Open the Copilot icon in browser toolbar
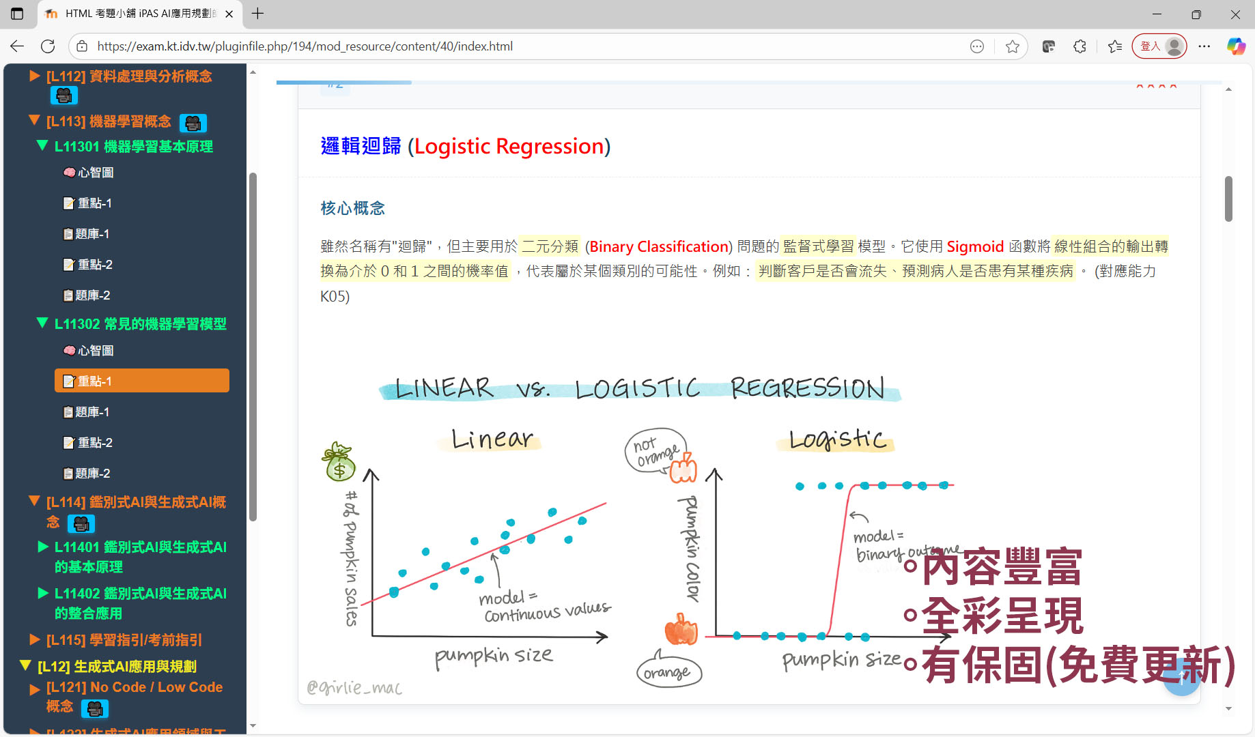This screenshot has height=737, width=1255. click(1235, 46)
